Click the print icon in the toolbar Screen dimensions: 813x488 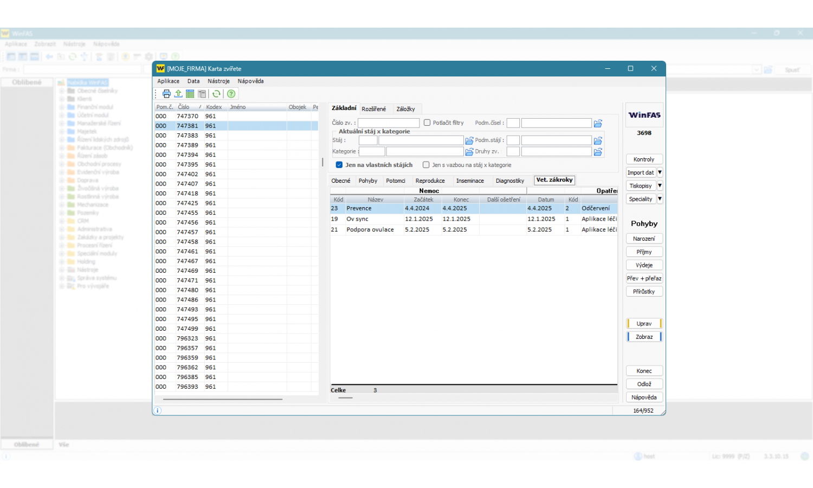tap(166, 94)
